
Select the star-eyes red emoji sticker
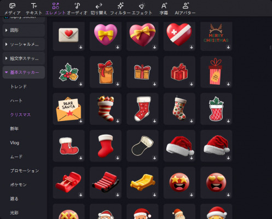tap(180, 182)
